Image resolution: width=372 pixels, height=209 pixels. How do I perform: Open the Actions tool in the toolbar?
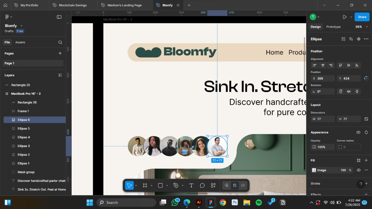213,186
